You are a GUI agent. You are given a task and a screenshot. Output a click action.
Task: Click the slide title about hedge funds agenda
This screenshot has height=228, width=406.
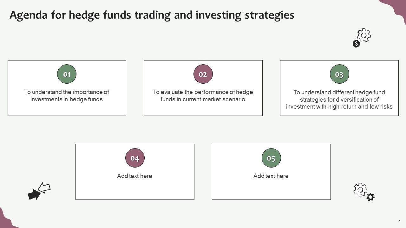pos(152,15)
